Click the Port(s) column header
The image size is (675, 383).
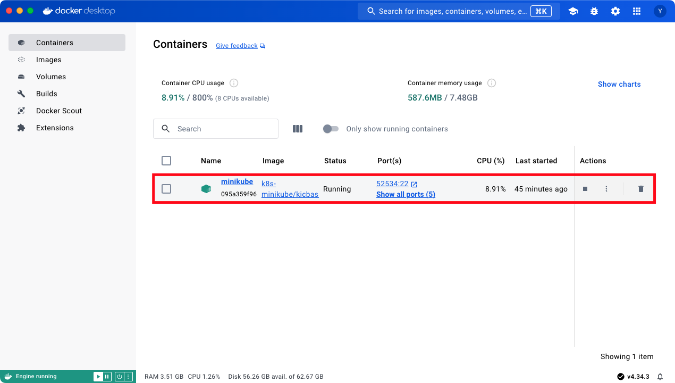389,161
